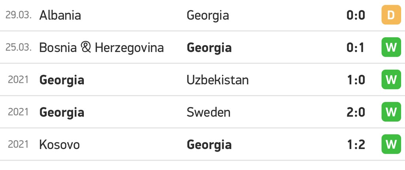The width and height of the screenshot is (405, 170).
Task: Open the Sweden team link
Action: coord(208,112)
